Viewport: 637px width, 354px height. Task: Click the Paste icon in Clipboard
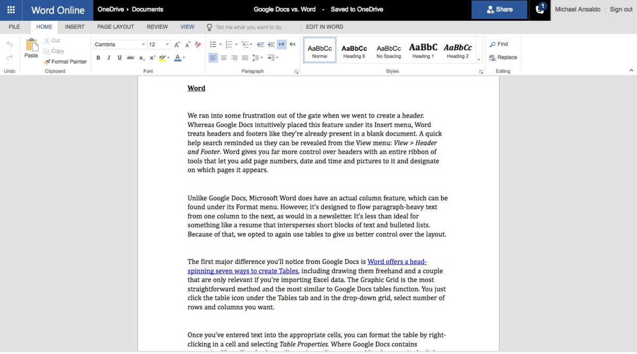click(x=31, y=47)
